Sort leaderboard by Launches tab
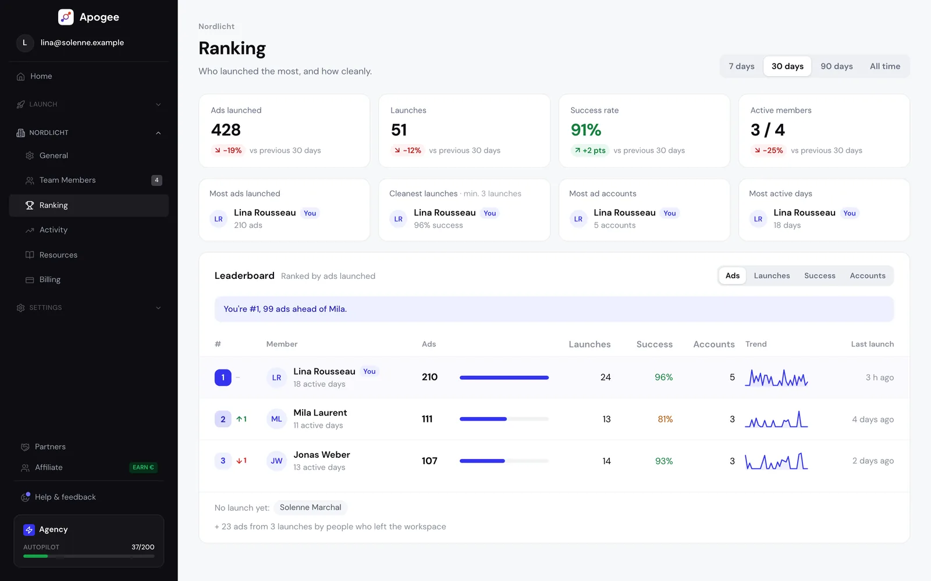Screen dimensions: 931x581 (772, 276)
